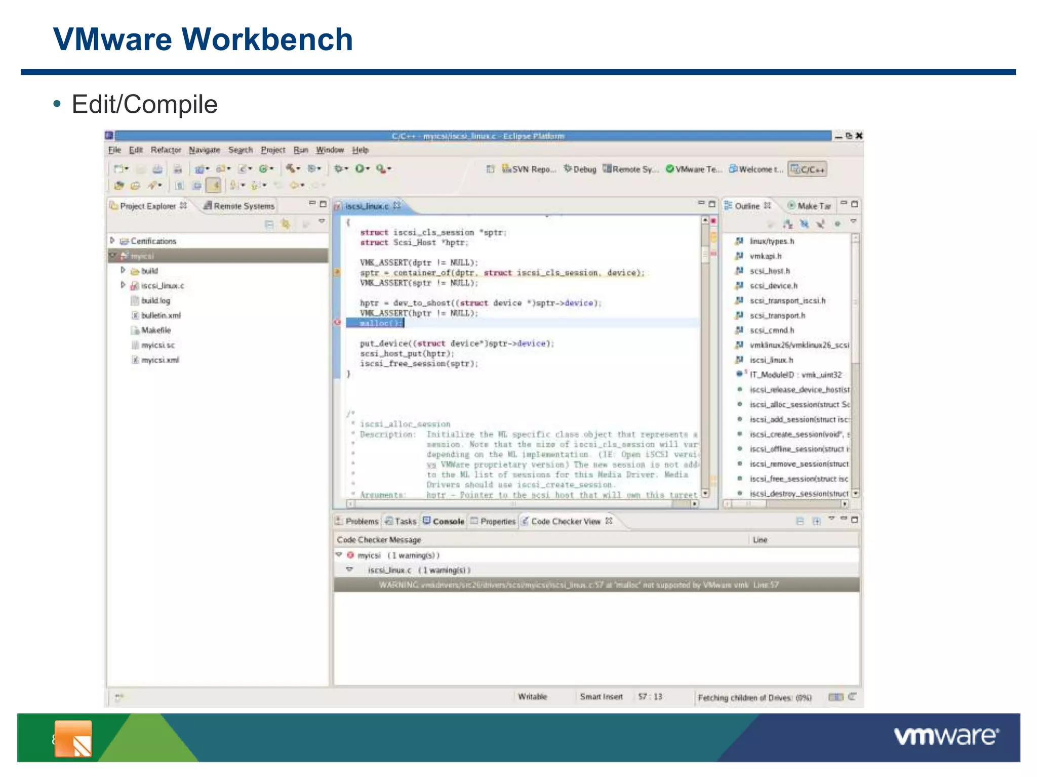
Task: Select the malloc WARNING row
Action: point(596,585)
